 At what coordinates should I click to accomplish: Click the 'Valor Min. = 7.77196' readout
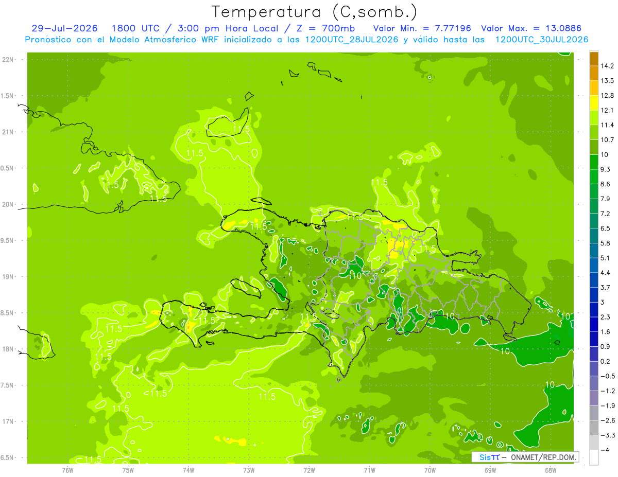422,28
